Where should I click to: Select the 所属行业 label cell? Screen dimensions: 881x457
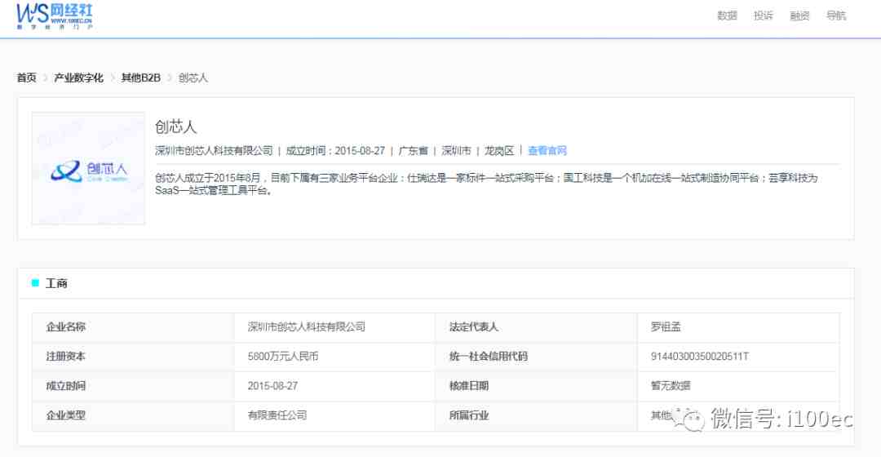click(x=536, y=415)
